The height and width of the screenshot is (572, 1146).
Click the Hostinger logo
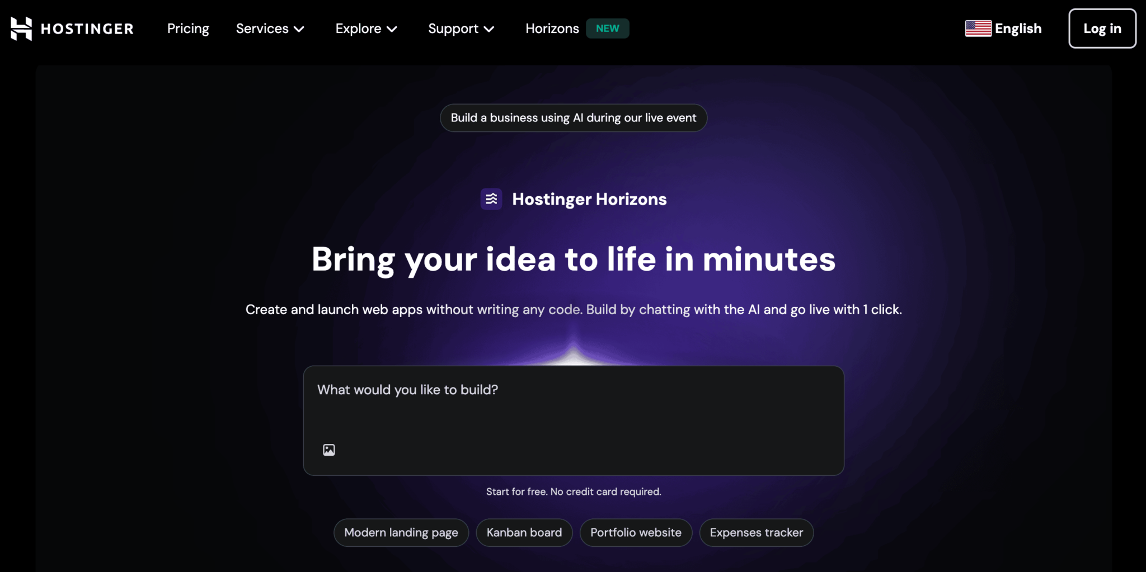(x=72, y=28)
